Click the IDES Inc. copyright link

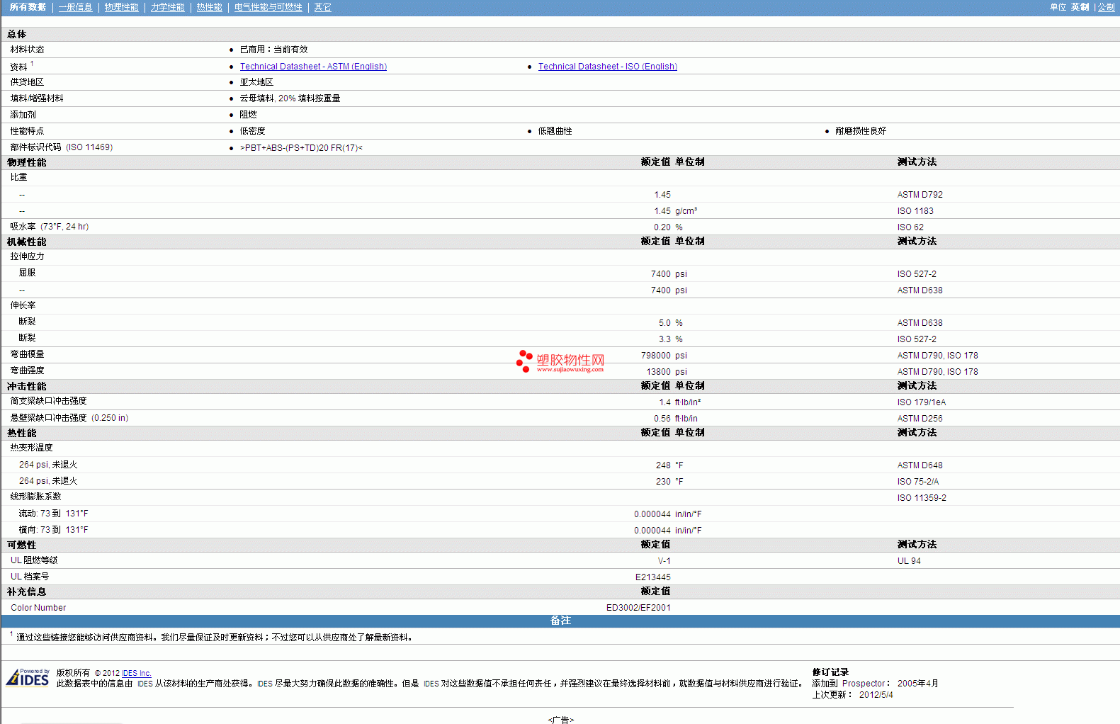136,673
